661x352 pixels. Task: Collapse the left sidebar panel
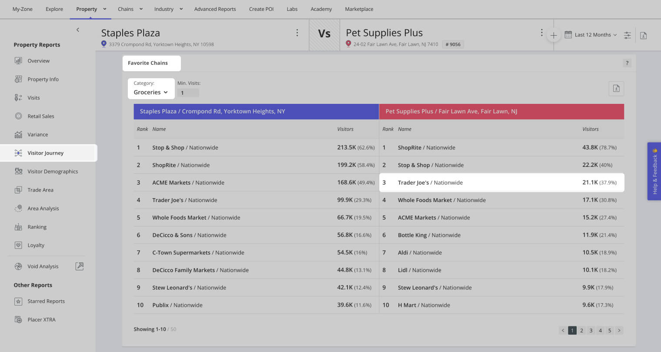78,30
